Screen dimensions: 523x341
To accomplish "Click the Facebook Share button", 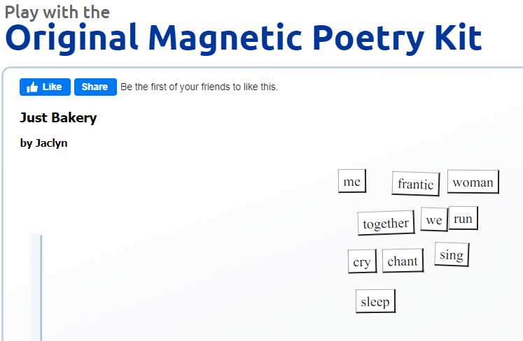I will tap(95, 87).
